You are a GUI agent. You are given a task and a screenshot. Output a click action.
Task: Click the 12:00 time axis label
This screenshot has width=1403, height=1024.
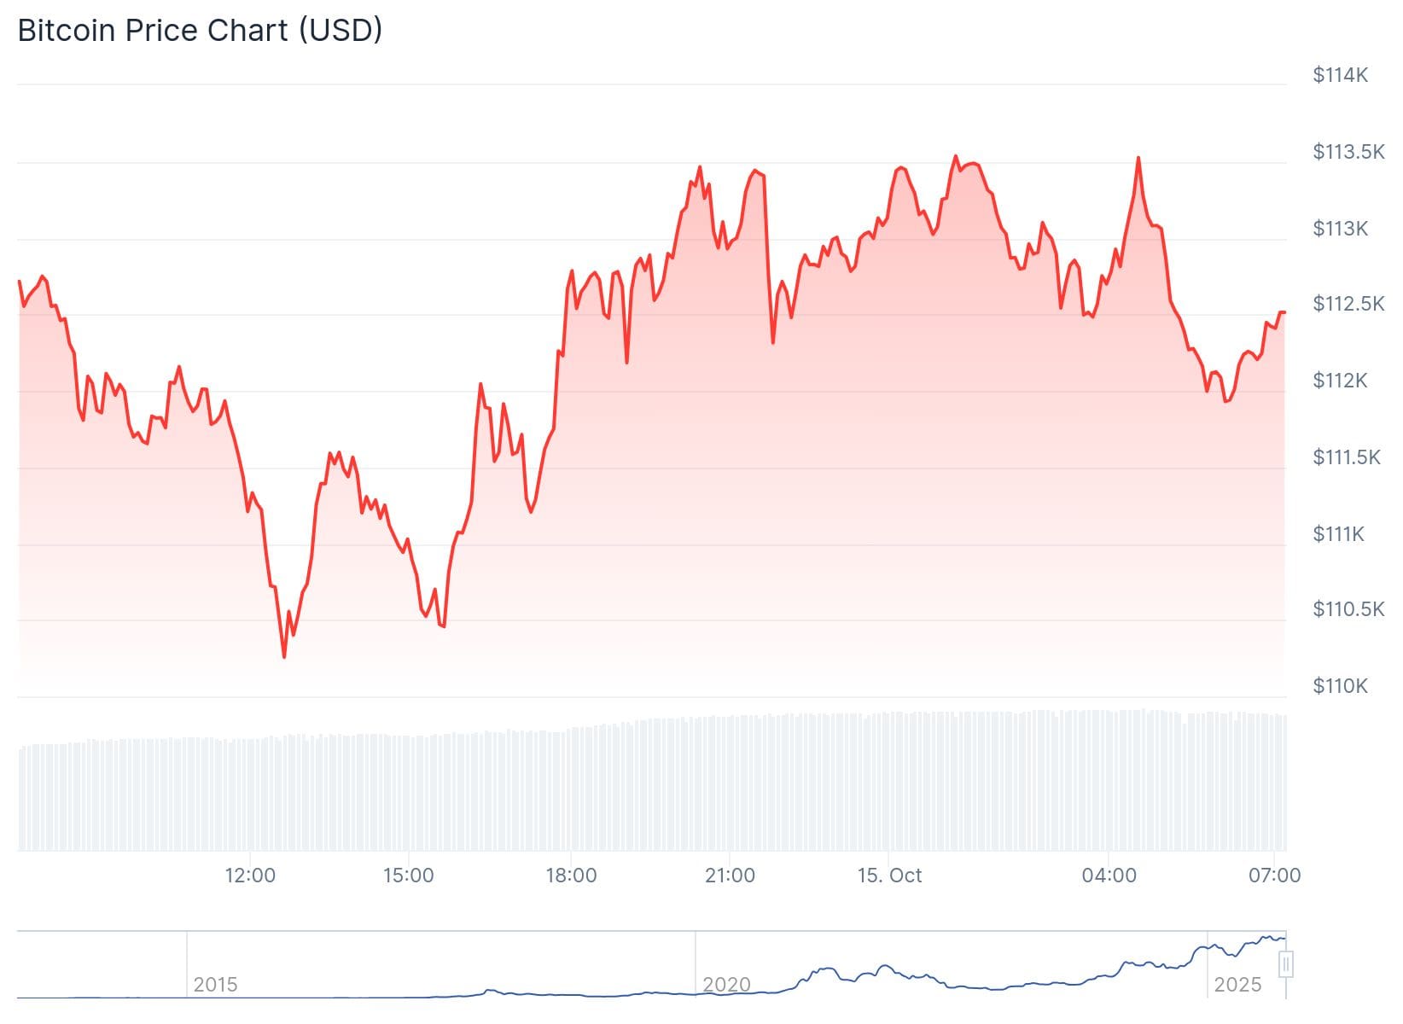pos(250,876)
